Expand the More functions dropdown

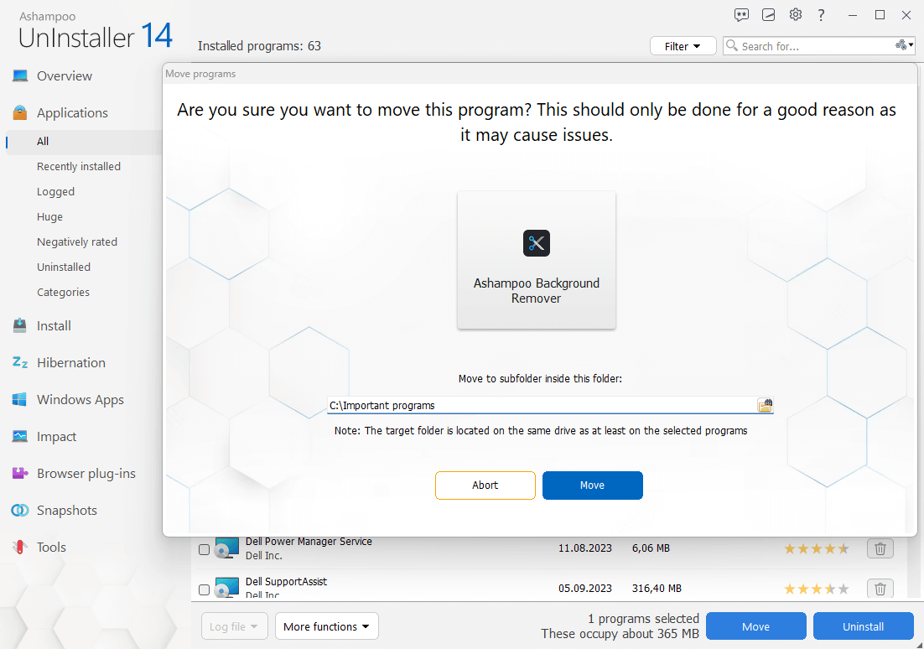pyautogui.click(x=326, y=626)
